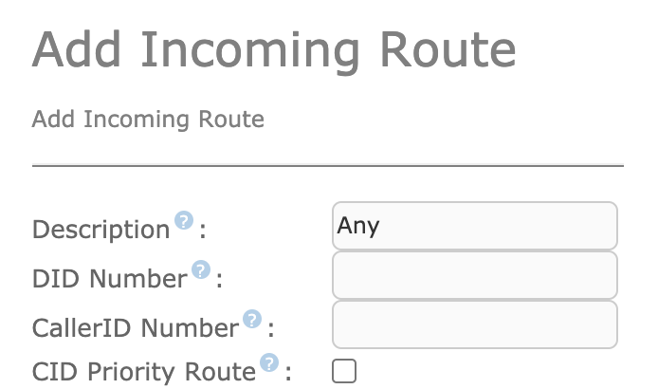The width and height of the screenshot is (658, 389).
Task: Enable the CID Priority Route checkbox
Action: point(344,371)
